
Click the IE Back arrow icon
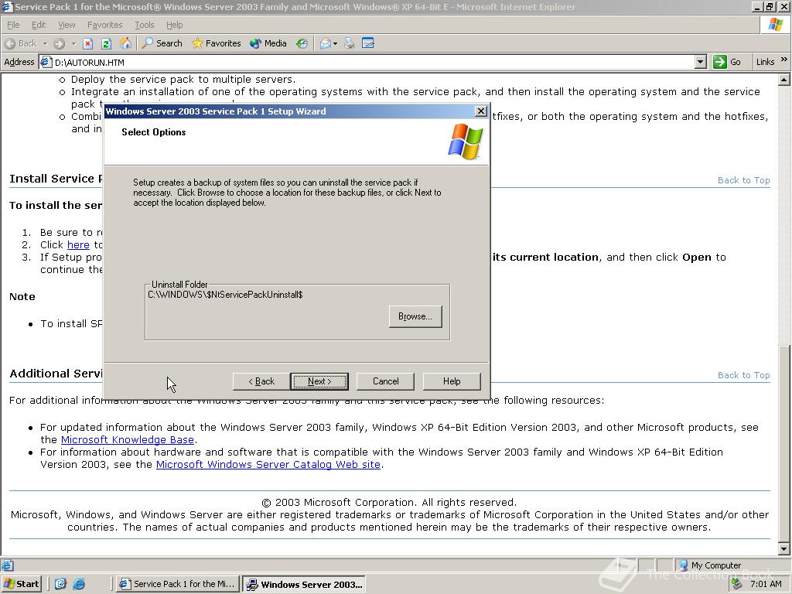click(10, 43)
